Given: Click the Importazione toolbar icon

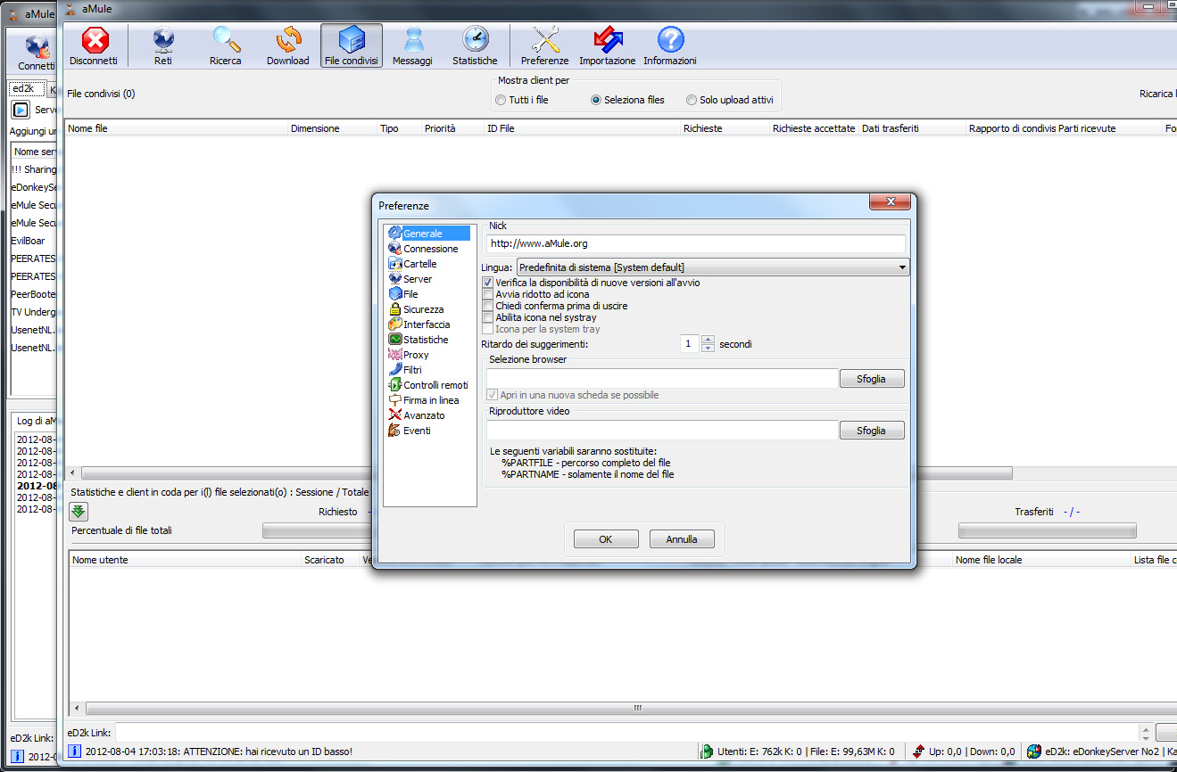Looking at the screenshot, I should (607, 46).
